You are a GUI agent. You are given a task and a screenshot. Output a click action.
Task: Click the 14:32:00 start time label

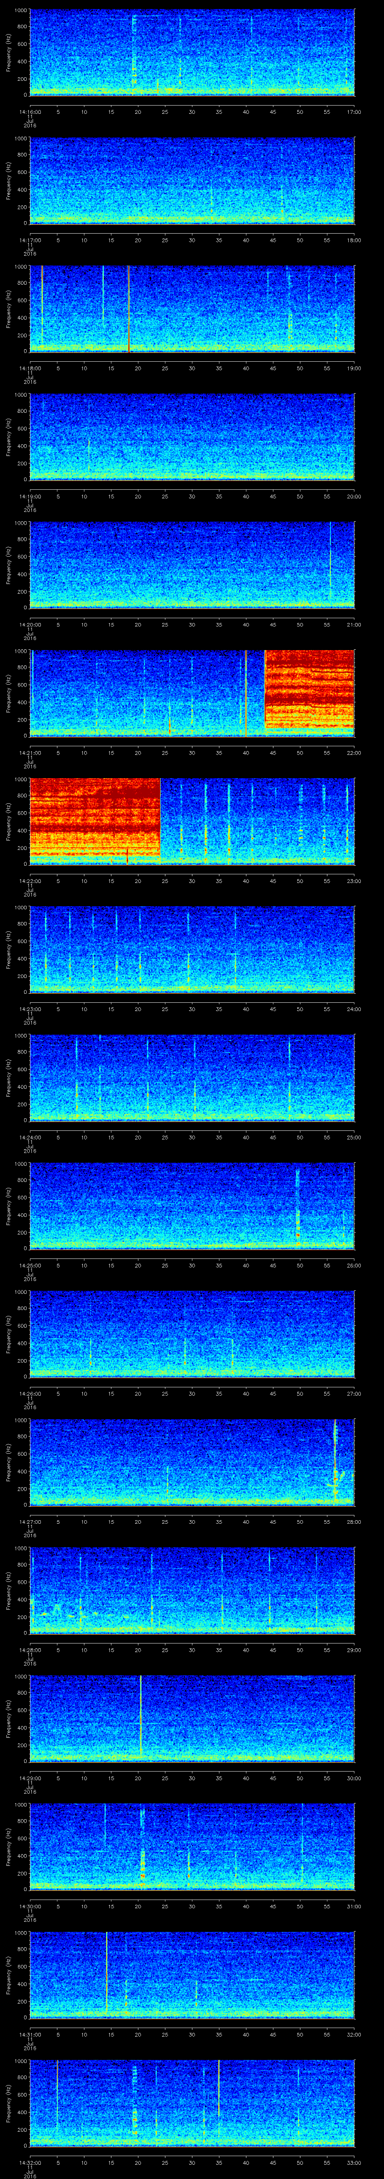click(30, 2162)
